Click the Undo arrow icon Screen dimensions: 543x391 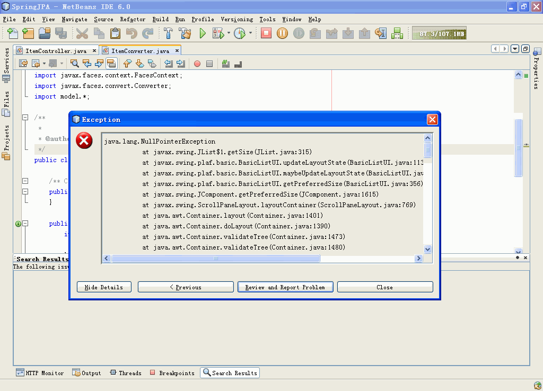coord(132,33)
